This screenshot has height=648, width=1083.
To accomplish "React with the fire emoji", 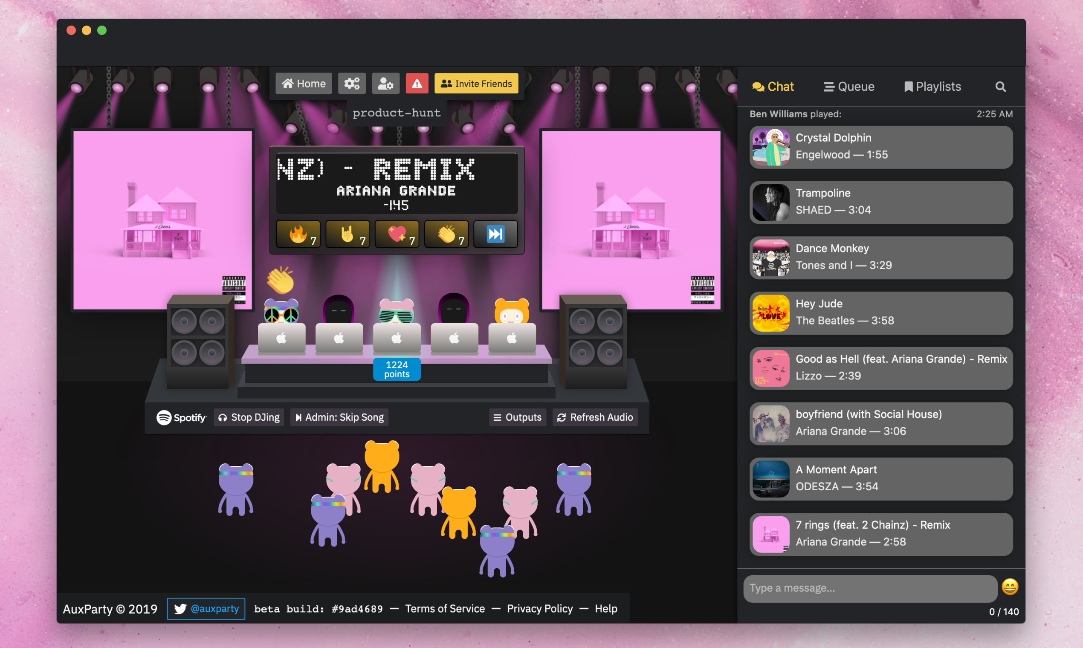I will coord(298,234).
